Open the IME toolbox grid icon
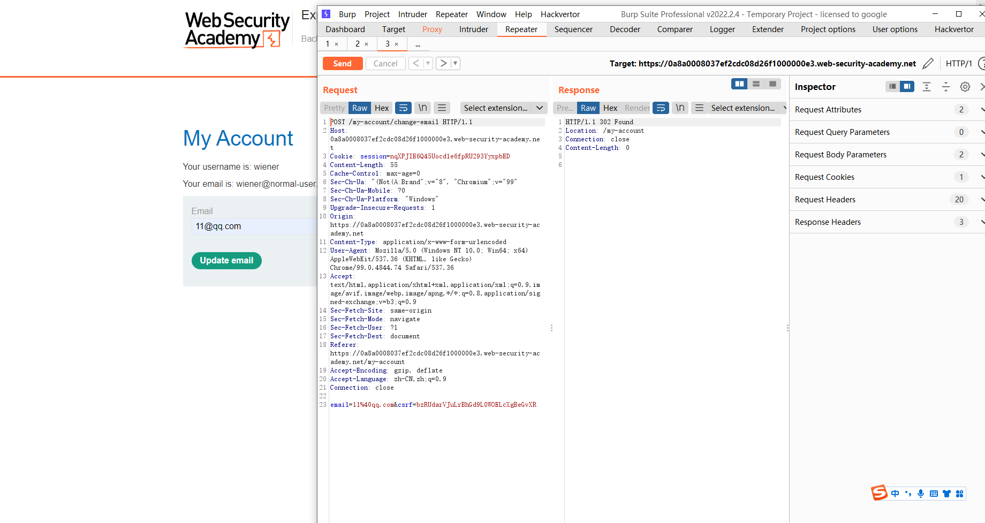Screen dimensions: 985x523 click(959, 494)
